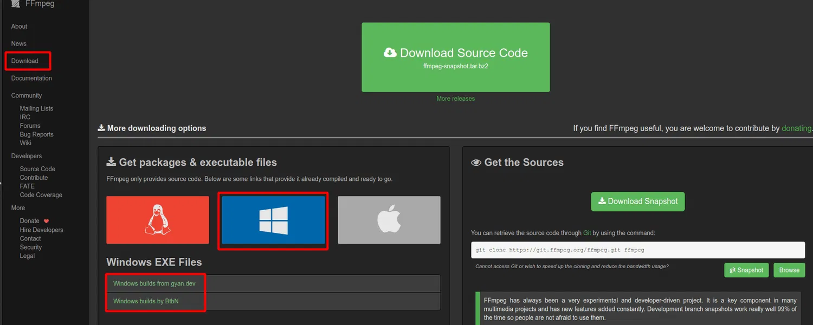
Task: Open the Community sidebar section
Action: (x=27, y=96)
